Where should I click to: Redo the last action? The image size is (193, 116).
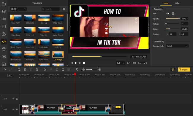(x=11, y=70)
